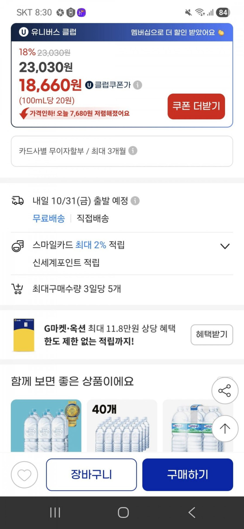Viewport: 244px width, 529px height.
Task: Expand the 스마일카드 적립 details chevron
Action: click(x=225, y=246)
